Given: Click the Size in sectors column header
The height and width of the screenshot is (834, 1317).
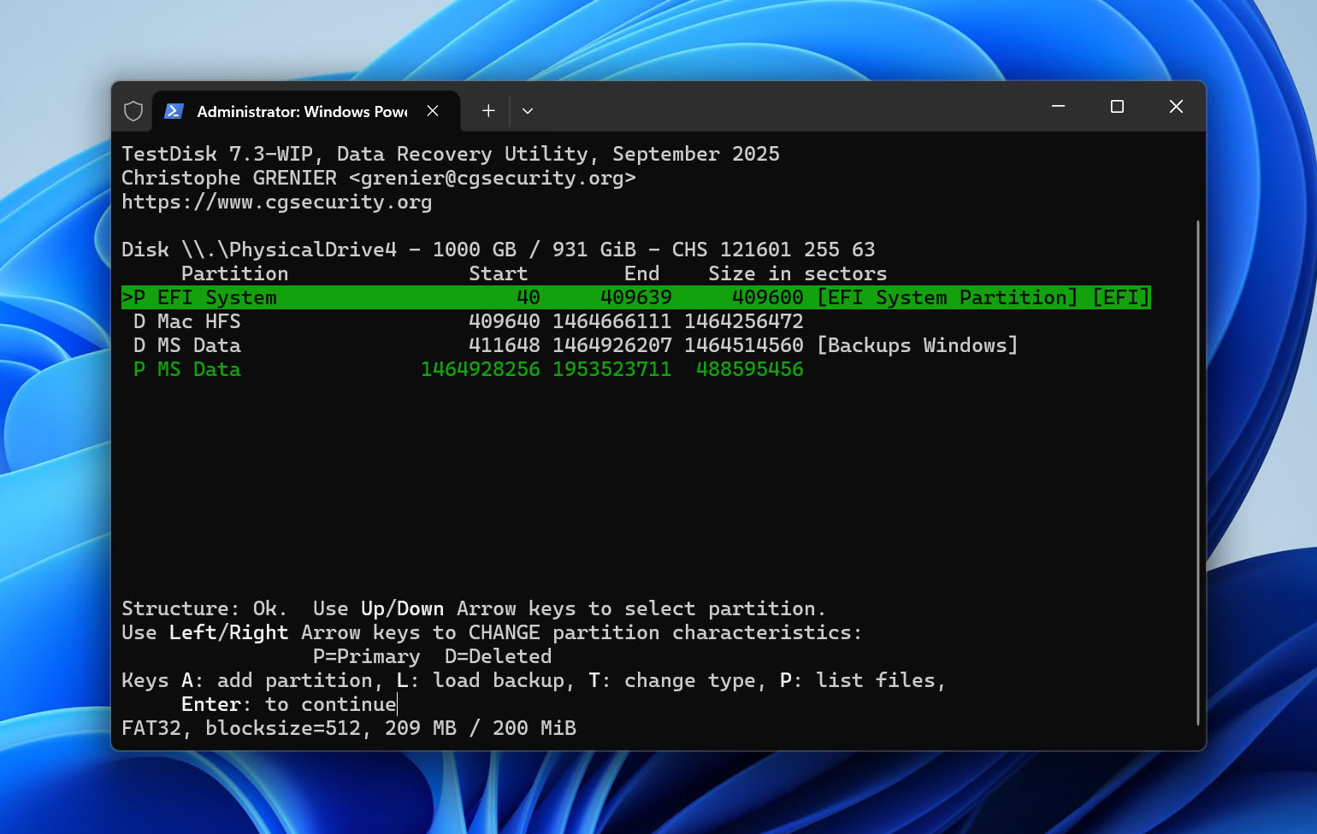Looking at the screenshot, I should coord(797,273).
